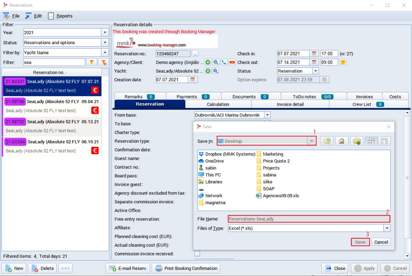The height and width of the screenshot is (276, 412).
Task: Open Save In Desktop dropdown
Action: point(312,141)
